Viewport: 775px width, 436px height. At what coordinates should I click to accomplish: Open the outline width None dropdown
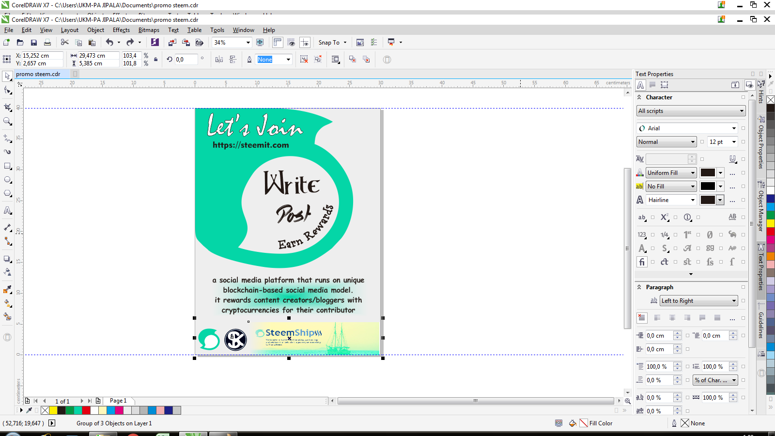click(288, 60)
